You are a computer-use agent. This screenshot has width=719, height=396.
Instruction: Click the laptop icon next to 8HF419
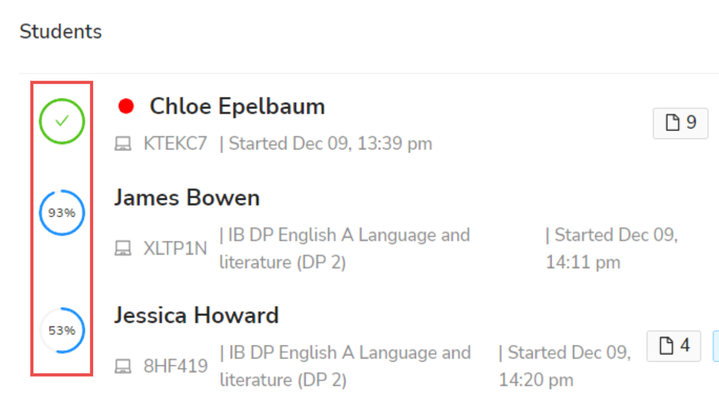tap(123, 366)
